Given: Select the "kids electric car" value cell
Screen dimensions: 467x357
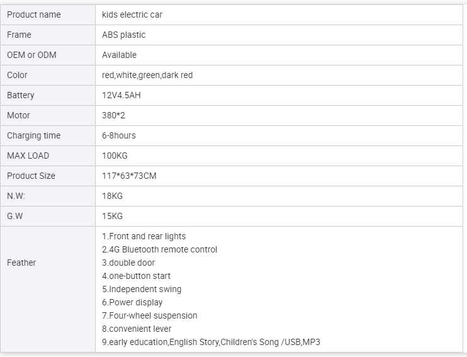Looking at the screenshot, I should tap(132, 14).
